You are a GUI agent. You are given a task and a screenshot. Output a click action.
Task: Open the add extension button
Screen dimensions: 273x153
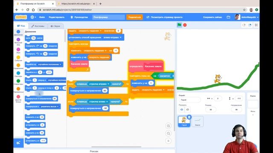point(18,143)
